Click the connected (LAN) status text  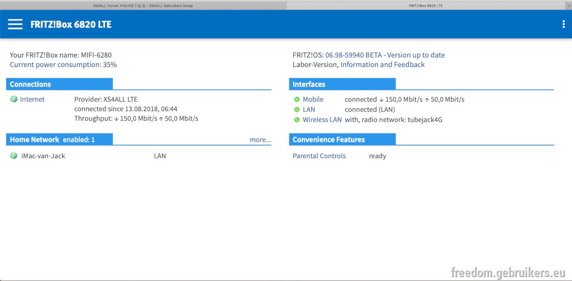(x=370, y=109)
